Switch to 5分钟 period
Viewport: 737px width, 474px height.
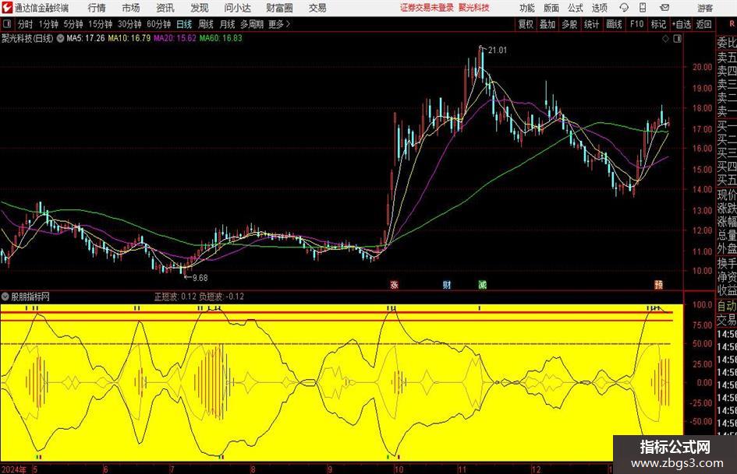(x=73, y=24)
